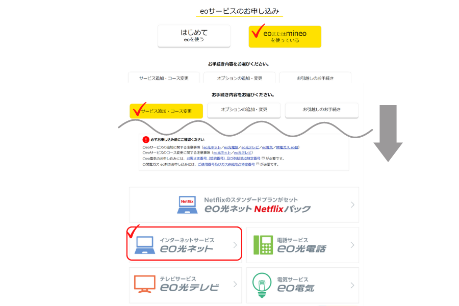Open the eo光ネット Netflixパック service card
The height and width of the screenshot is (306, 459).
[x=244, y=205]
